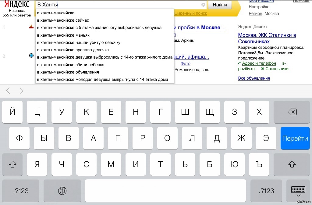312x205 pixels.
Task: Tap the forward arrow above the keyboard
Action: pyautogui.click(x=21, y=91)
